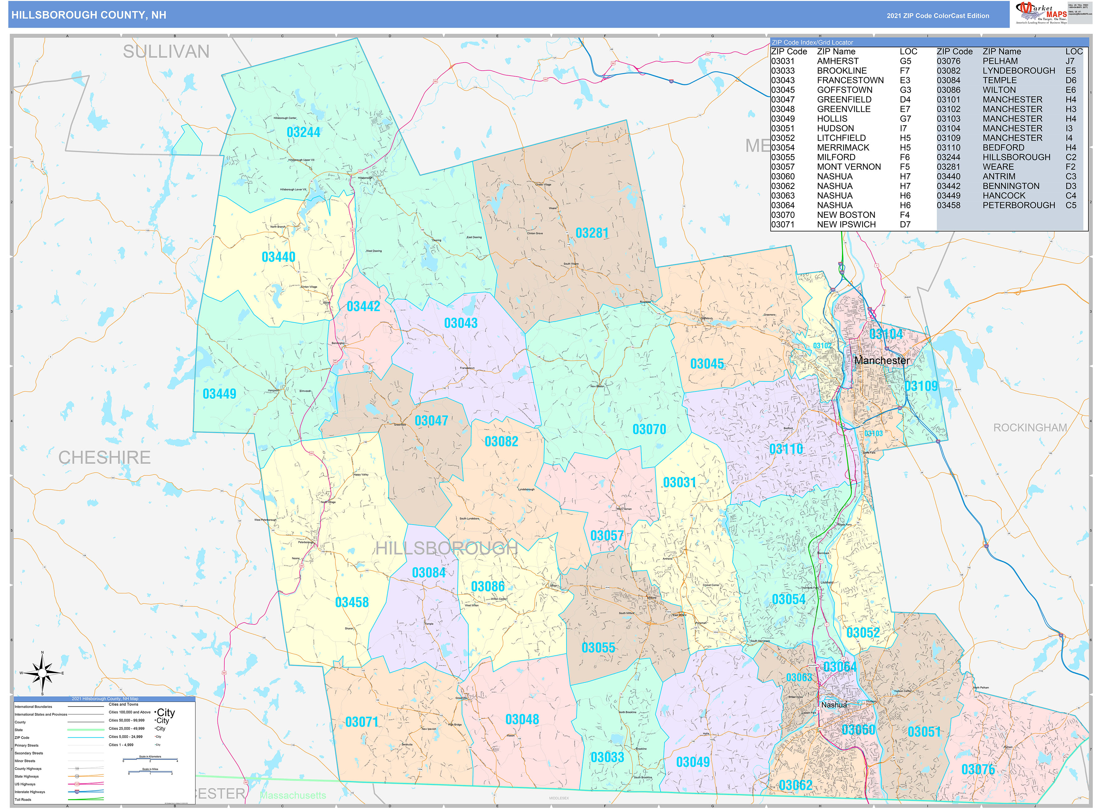Click the 03043 ZIP label on the map
Image resolution: width=1098 pixels, height=809 pixels.
tap(460, 323)
